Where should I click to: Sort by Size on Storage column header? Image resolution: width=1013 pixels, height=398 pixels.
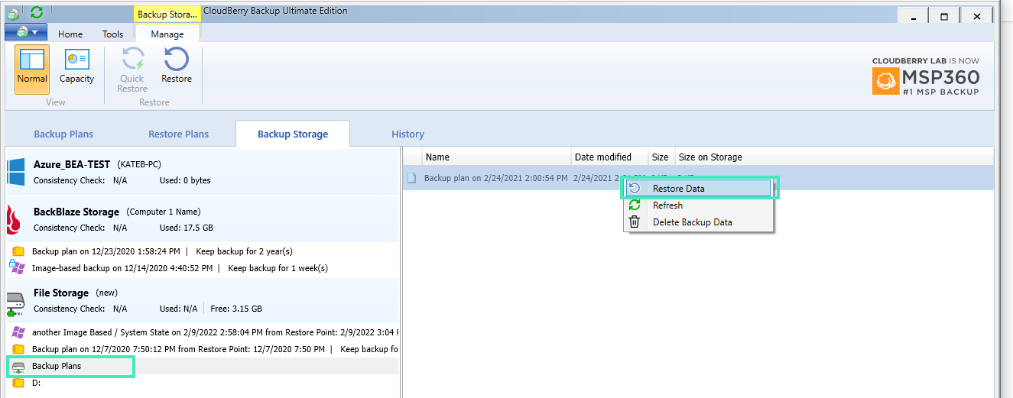(x=710, y=157)
